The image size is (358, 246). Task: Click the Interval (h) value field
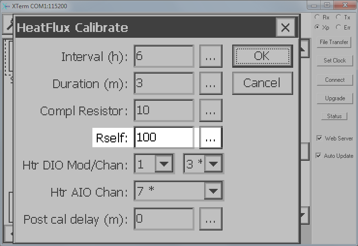(164, 56)
